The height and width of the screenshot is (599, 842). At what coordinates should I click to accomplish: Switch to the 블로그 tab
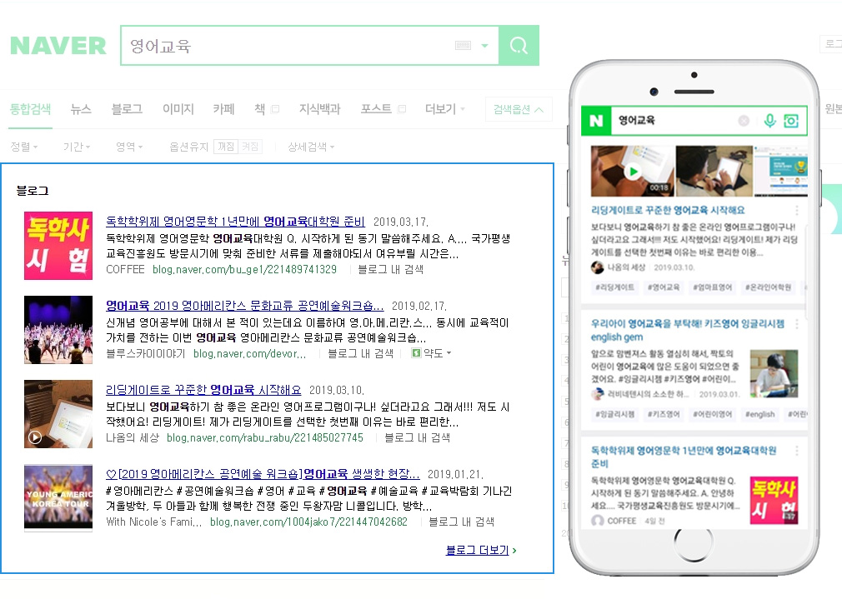pyautogui.click(x=127, y=109)
